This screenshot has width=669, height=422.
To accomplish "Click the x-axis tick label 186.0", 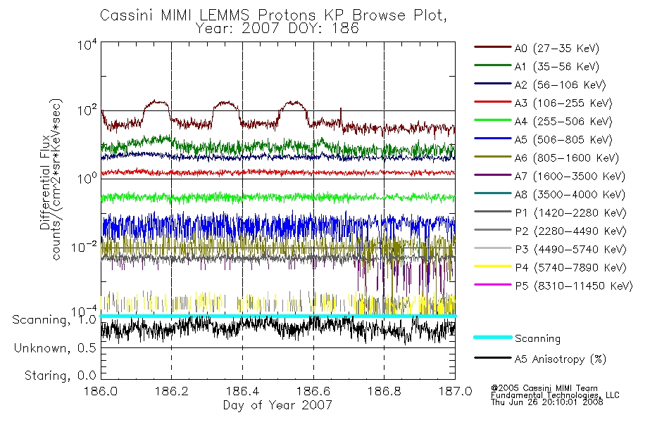I will [x=101, y=391].
